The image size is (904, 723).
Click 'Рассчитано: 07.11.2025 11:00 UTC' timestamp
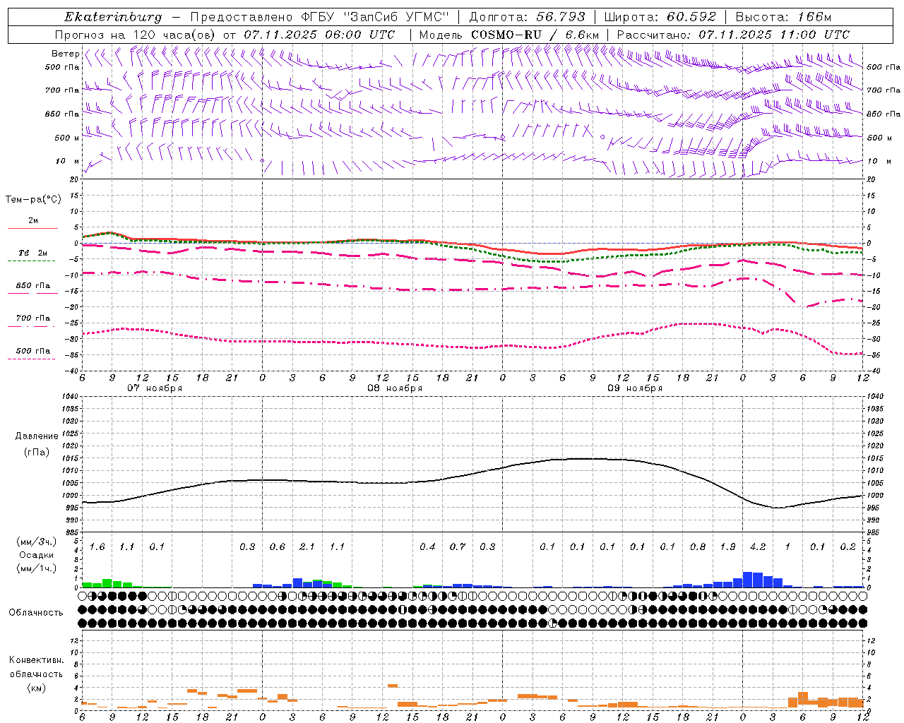733,35
